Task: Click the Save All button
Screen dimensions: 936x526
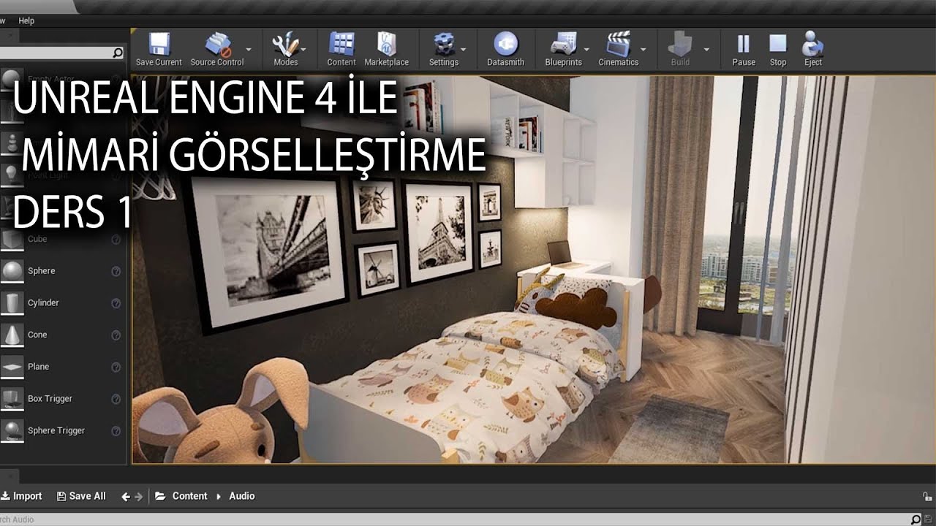Action: point(81,496)
